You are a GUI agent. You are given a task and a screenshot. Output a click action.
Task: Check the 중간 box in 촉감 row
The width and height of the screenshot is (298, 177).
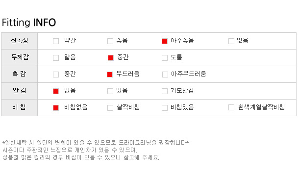(56, 75)
